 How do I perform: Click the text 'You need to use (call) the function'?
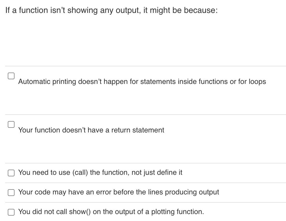click(101, 172)
